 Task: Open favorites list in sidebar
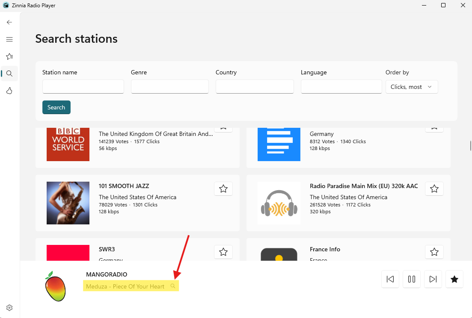point(9,56)
